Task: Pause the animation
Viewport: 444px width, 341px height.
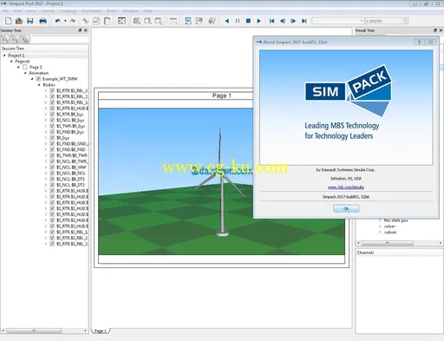Action: [238, 21]
